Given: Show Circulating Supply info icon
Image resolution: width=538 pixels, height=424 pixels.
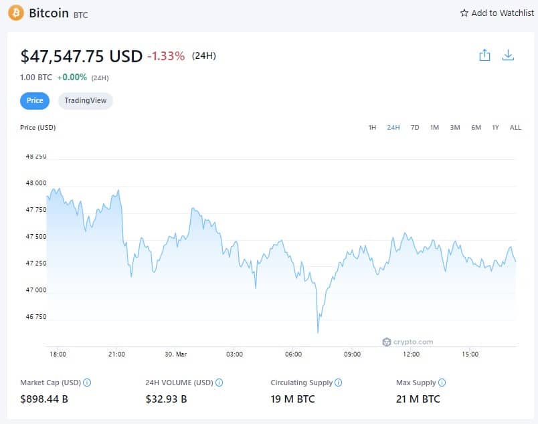Looking at the screenshot, I should (x=338, y=383).
